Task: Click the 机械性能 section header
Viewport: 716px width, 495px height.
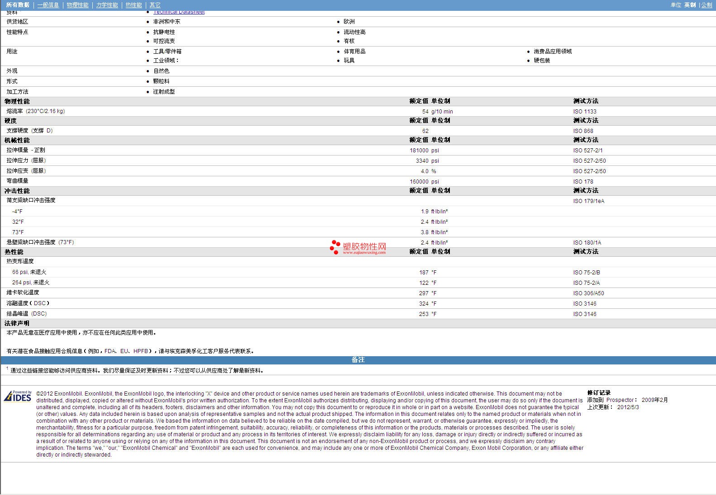Action: [17, 141]
